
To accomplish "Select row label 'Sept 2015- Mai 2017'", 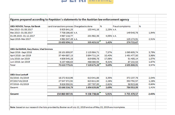I will click(21, 39).
